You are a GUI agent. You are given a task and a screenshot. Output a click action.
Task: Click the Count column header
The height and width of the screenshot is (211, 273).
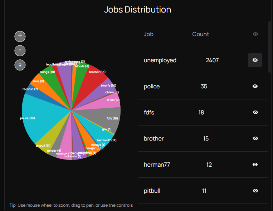coord(201,34)
